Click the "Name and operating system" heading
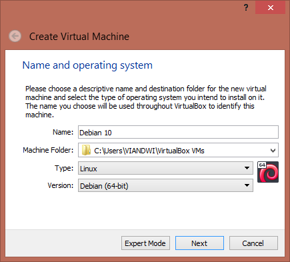The height and width of the screenshot is (262, 290). tap(87, 65)
